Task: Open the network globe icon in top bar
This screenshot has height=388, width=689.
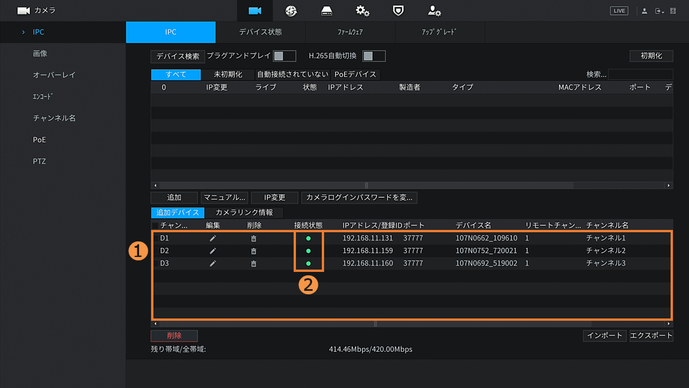Action: point(291,11)
